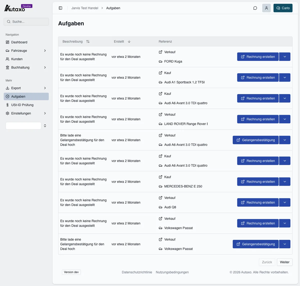The height and width of the screenshot is (286, 300).
Task: Click car icon next to Audi Q8
Action: 160,207
